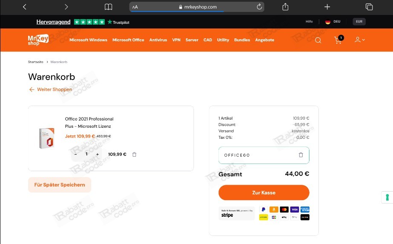Click the Apple Pay payment icon
Image resolution: width=393 pixels, height=244 pixels.
click(x=284, y=217)
